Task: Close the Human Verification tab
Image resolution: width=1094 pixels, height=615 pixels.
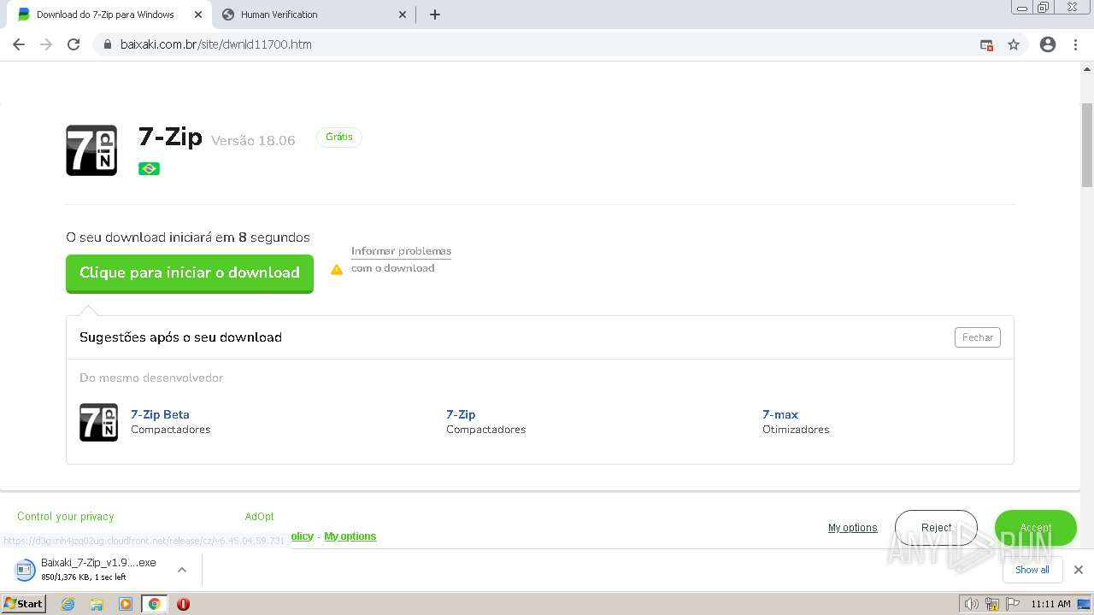Action: [x=403, y=15]
